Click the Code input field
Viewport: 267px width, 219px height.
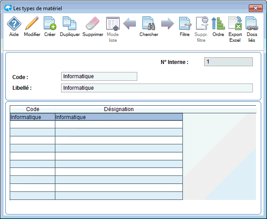99,76
